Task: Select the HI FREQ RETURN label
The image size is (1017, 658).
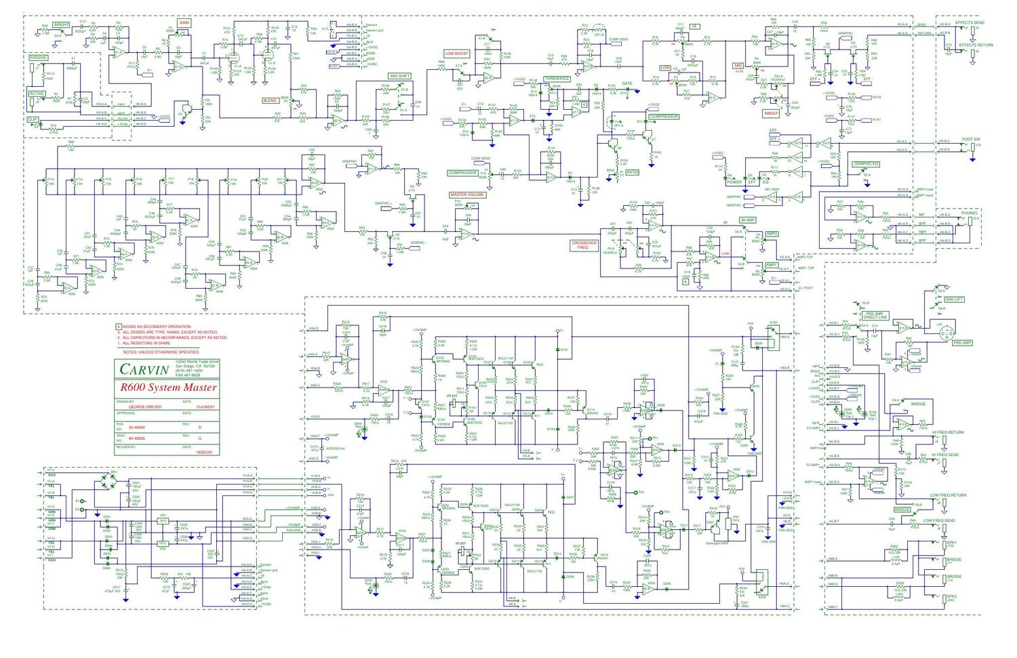Action: (x=947, y=432)
